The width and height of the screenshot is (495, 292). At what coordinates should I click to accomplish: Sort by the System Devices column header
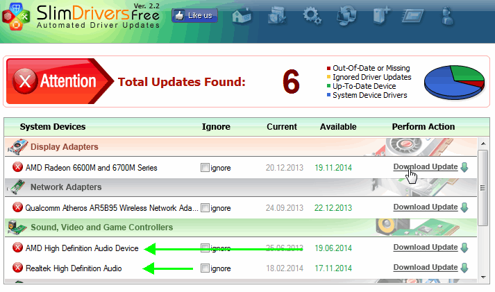pyautogui.click(x=53, y=127)
